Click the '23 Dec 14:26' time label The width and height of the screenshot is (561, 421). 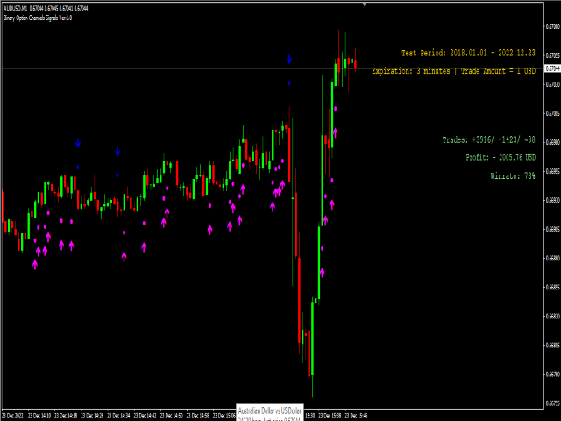click(x=92, y=416)
